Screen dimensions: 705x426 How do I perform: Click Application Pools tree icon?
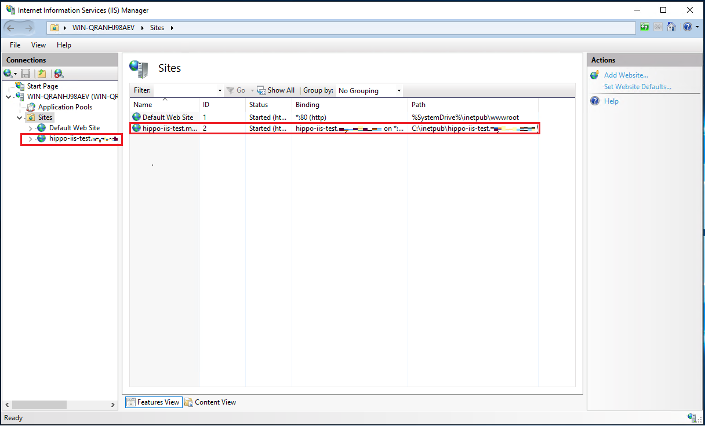tap(31, 107)
